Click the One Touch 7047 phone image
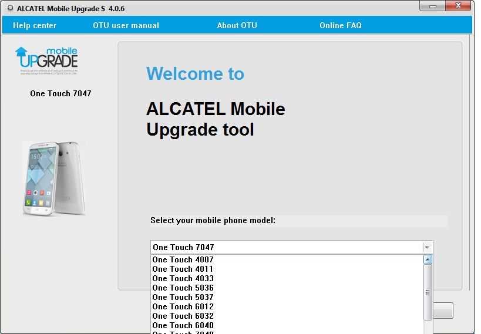 pyautogui.click(x=54, y=178)
